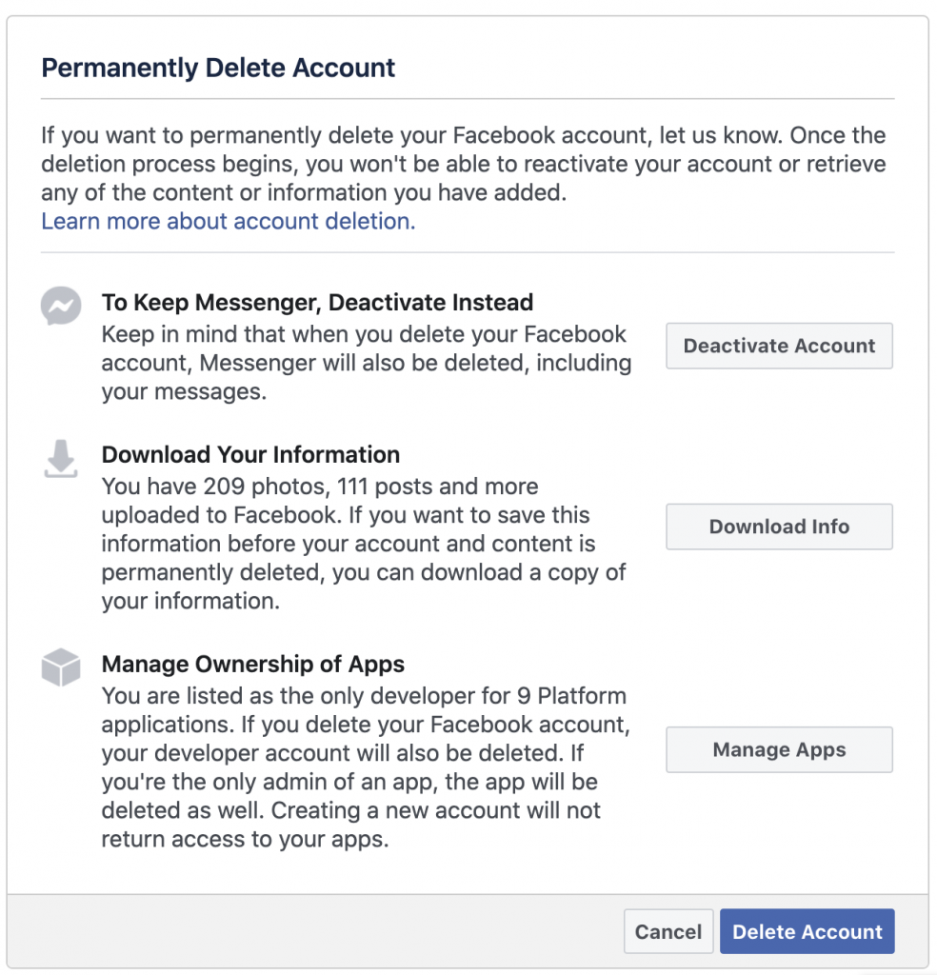
Task: Click the Messenger chat bubble icon
Action: [61, 306]
